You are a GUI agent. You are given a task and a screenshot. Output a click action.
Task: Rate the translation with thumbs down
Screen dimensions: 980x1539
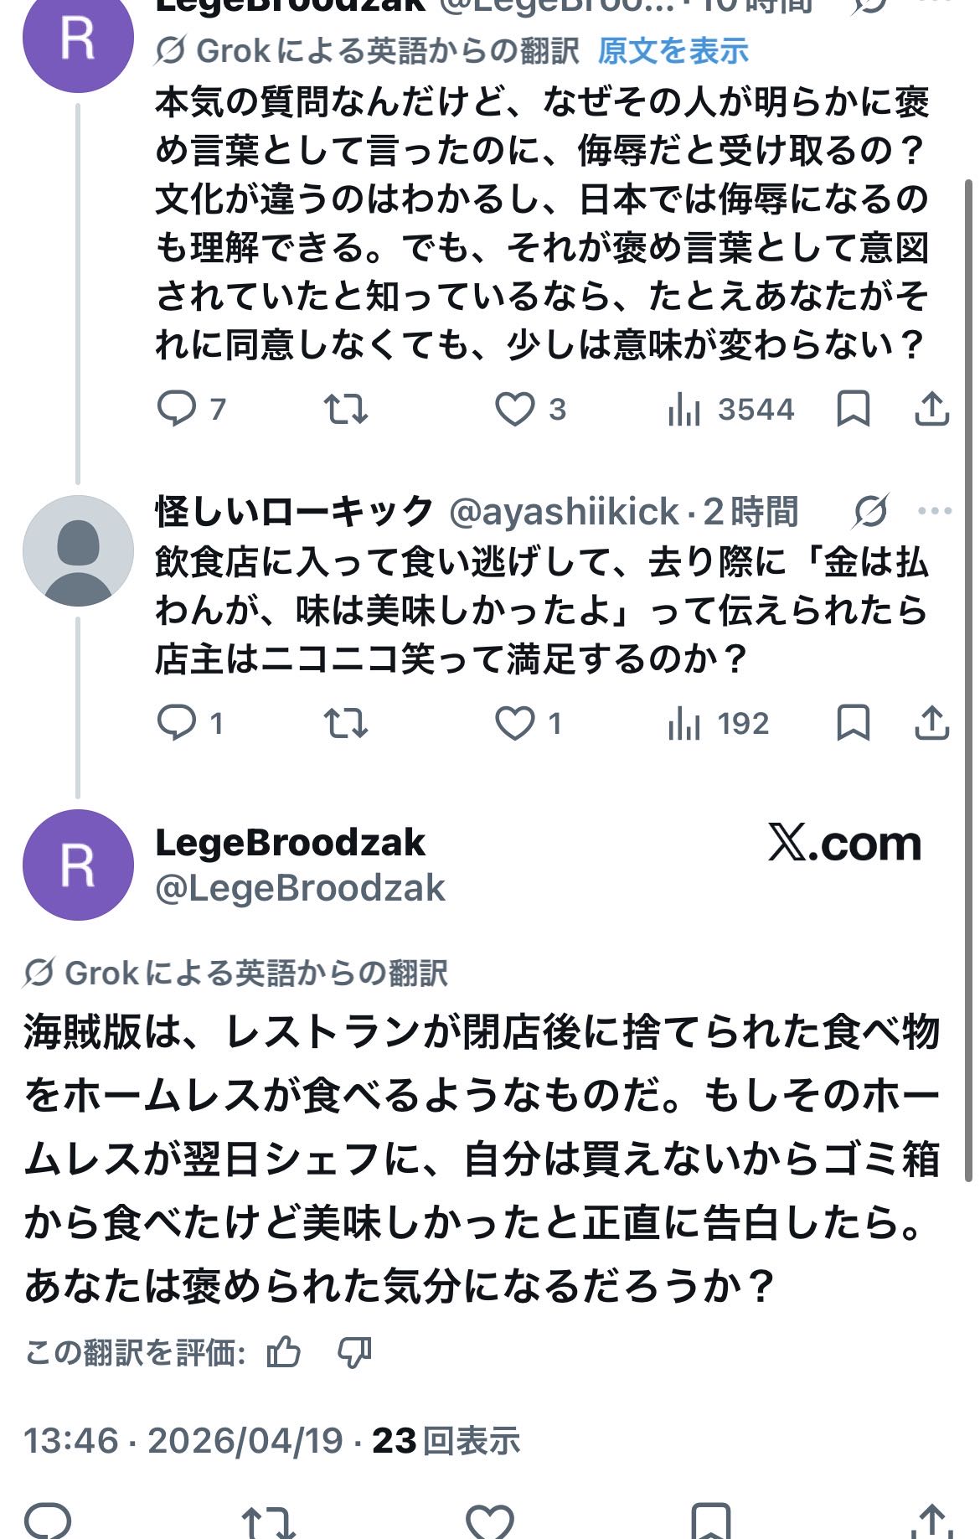coord(354,1352)
